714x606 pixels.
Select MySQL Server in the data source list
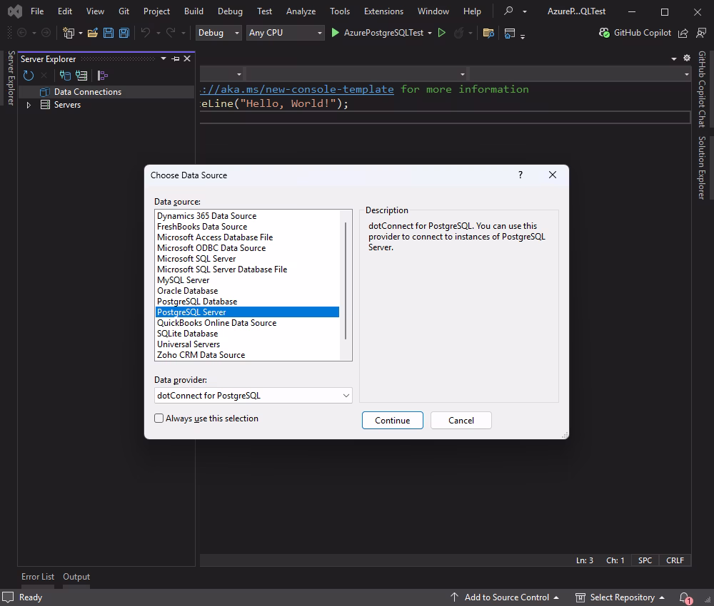(183, 279)
